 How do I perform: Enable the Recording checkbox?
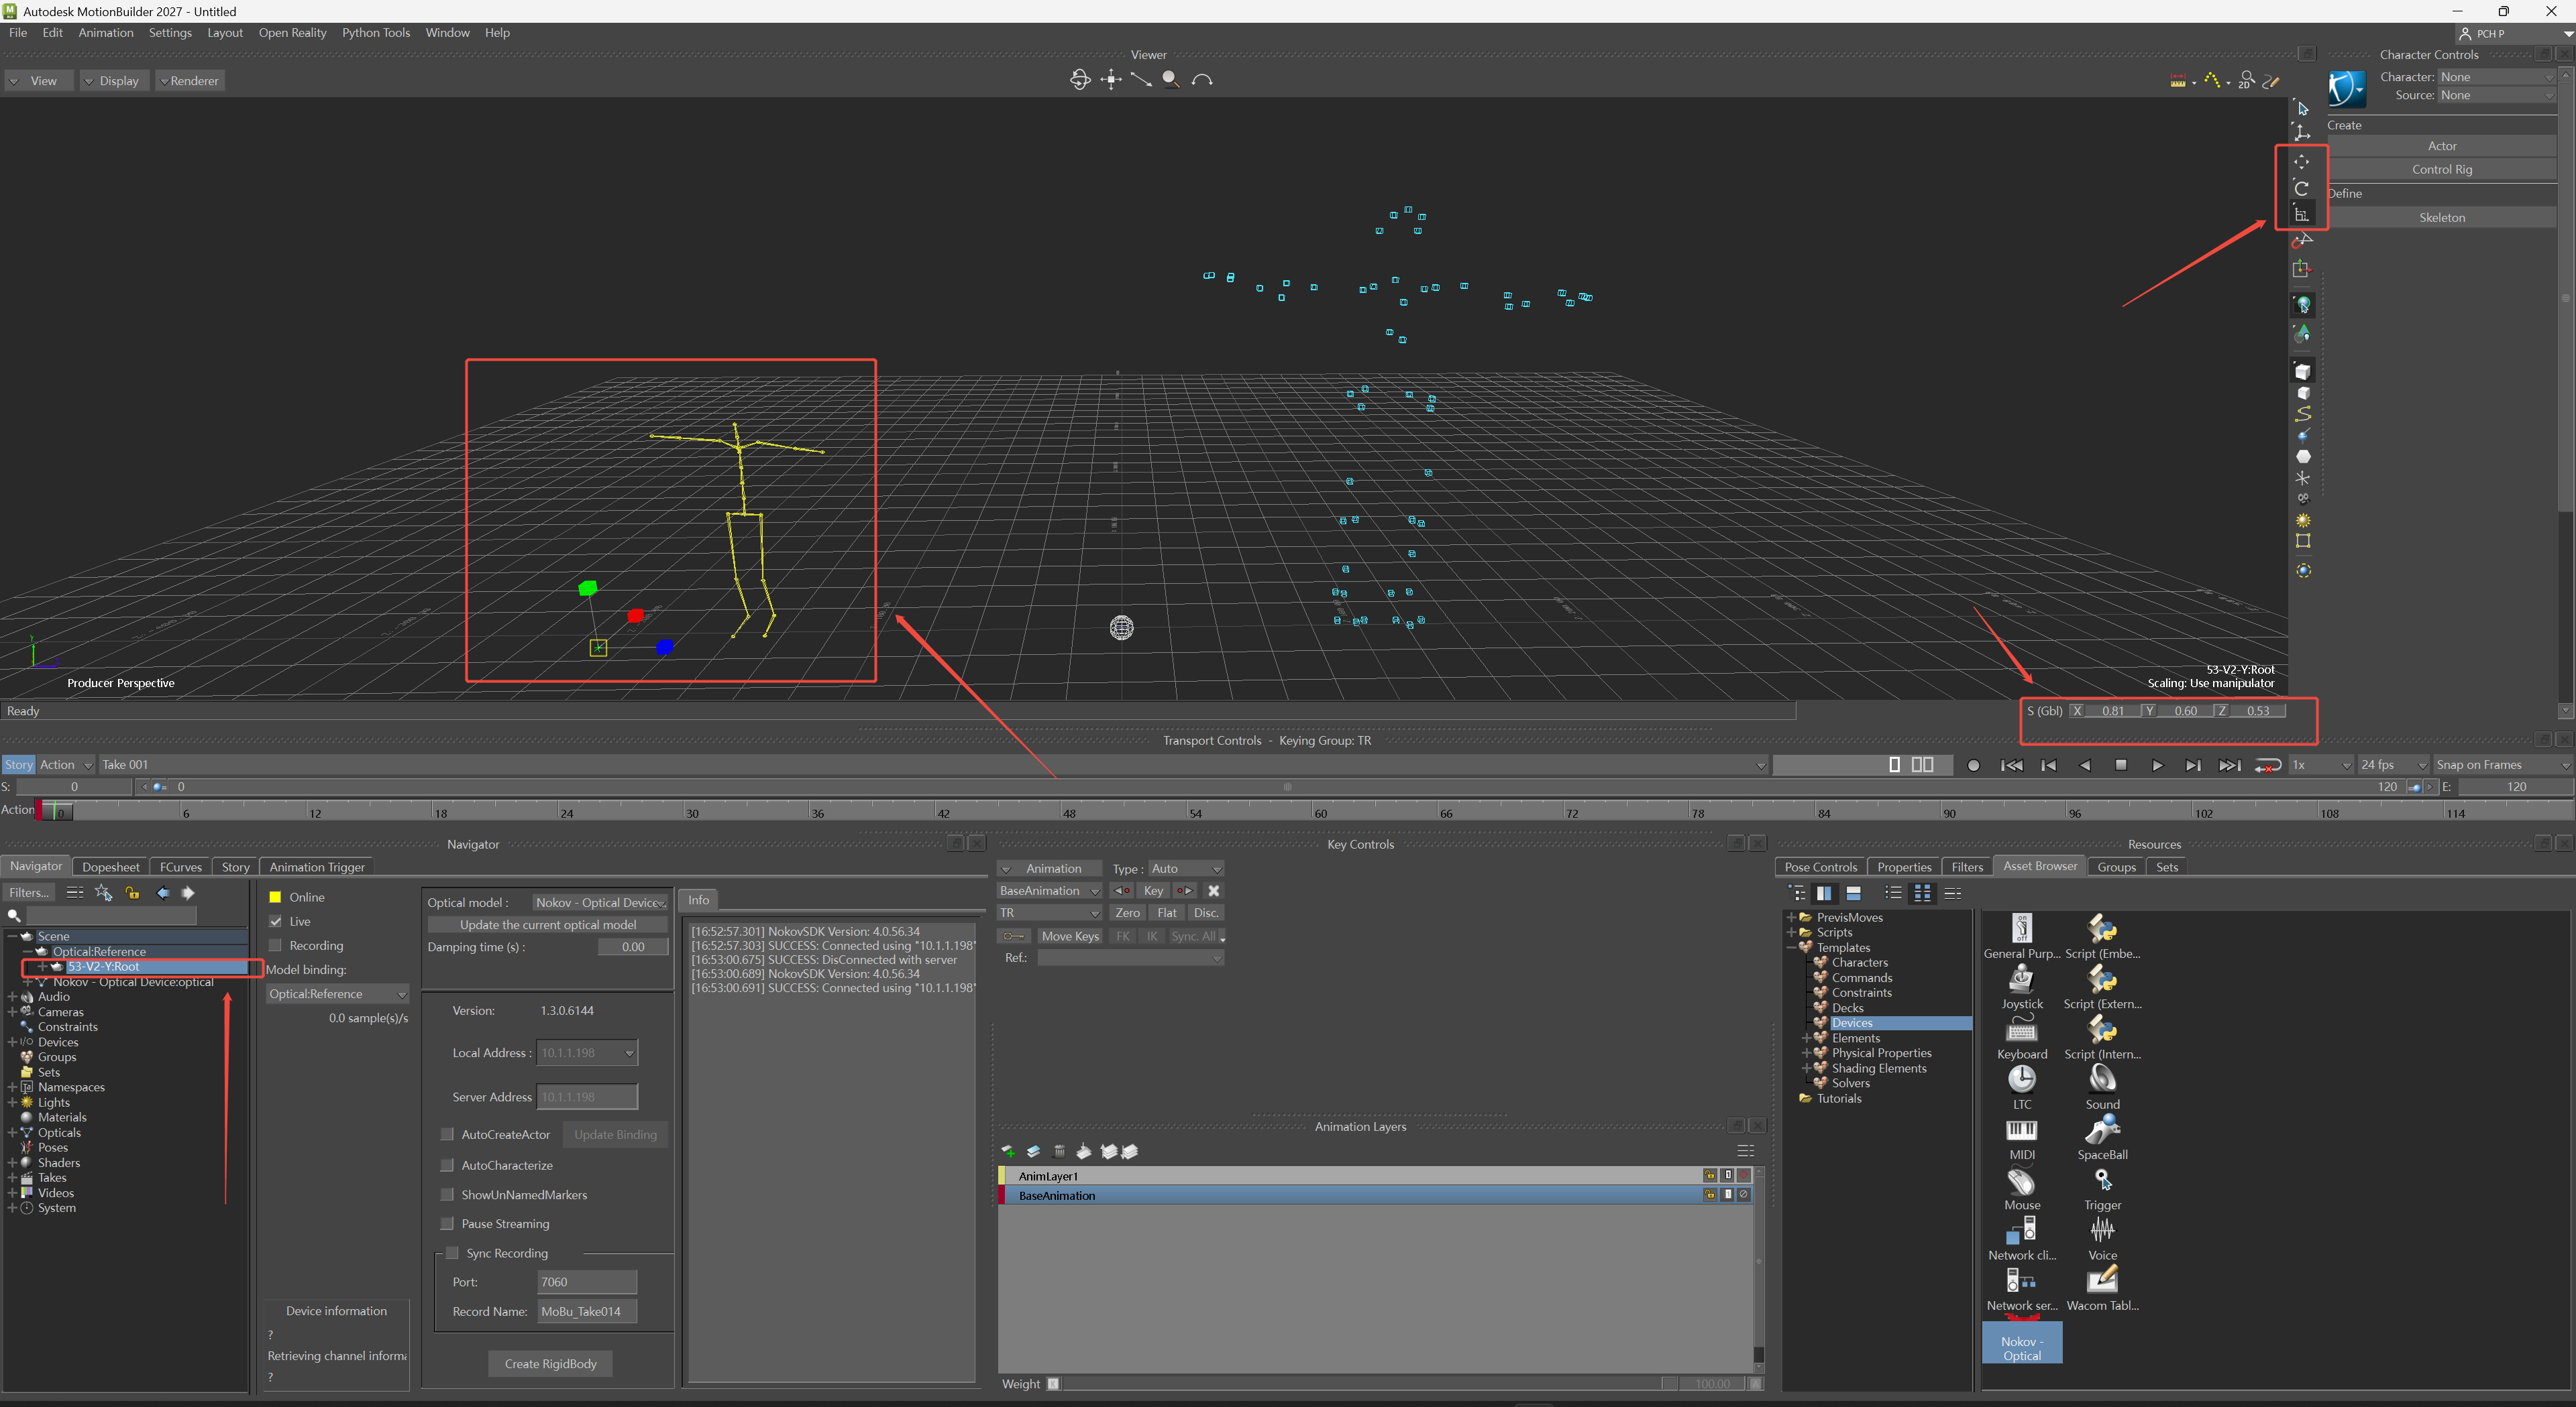275,945
